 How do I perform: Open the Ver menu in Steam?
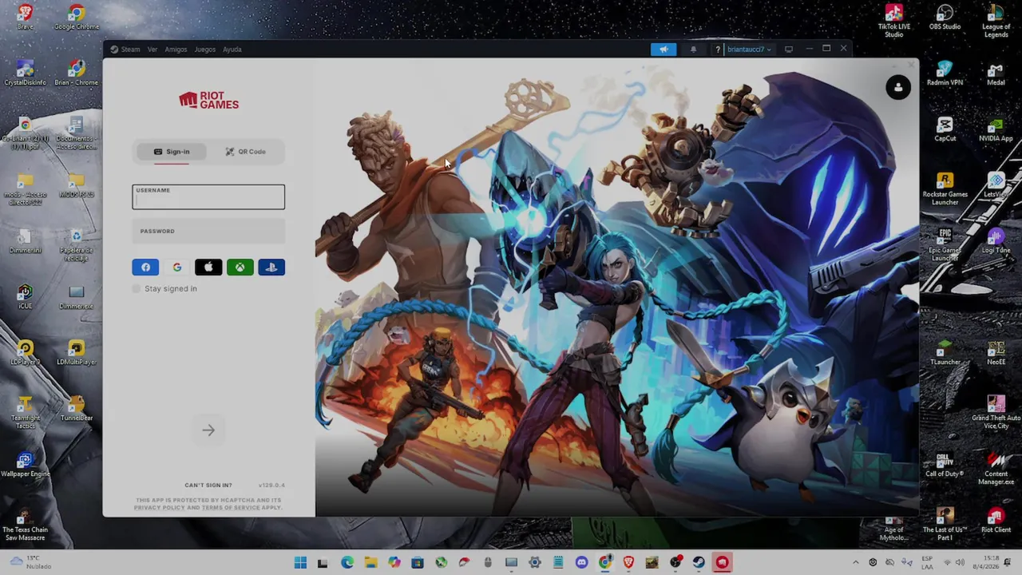tap(152, 50)
